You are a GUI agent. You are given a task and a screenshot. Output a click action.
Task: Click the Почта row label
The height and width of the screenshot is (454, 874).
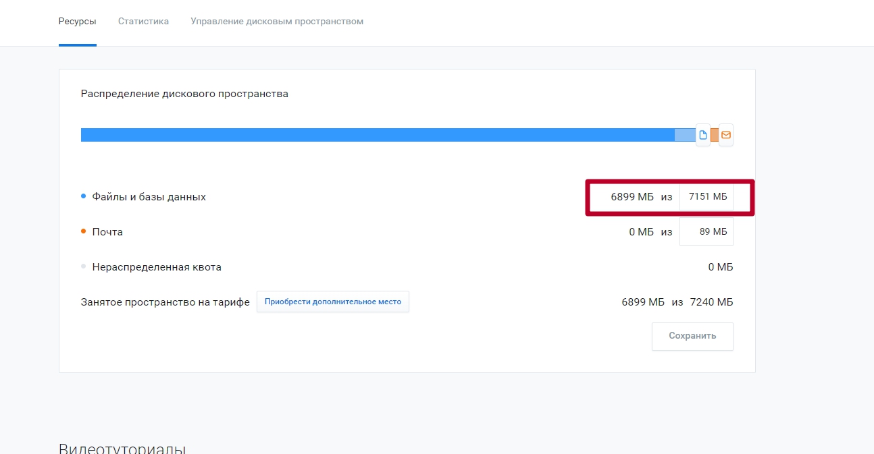107,232
